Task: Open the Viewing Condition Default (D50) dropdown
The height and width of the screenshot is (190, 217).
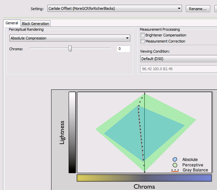Action: click(178, 59)
